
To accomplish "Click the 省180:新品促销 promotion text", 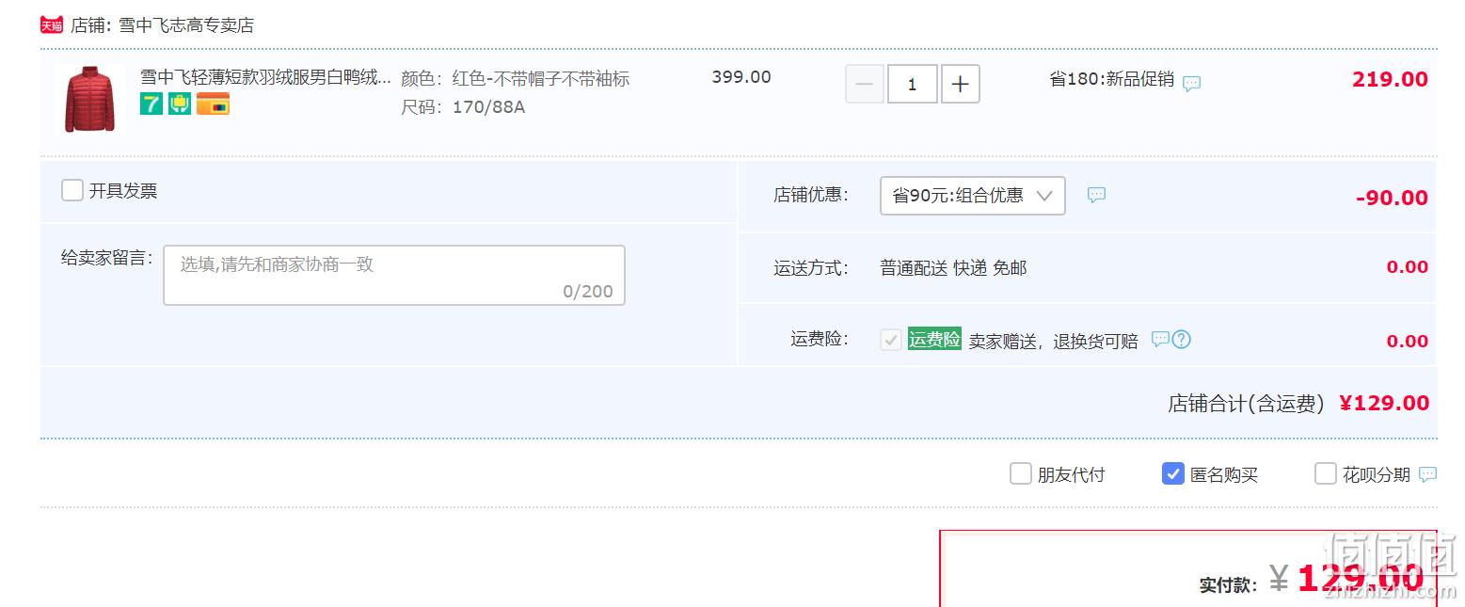I will pyautogui.click(x=1112, y=79).
